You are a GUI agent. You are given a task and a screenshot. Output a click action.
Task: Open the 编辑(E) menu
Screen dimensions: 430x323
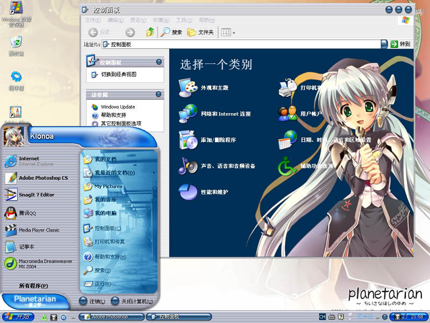116,20
